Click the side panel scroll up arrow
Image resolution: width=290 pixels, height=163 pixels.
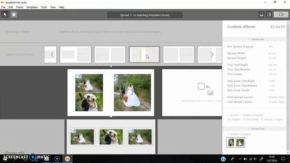[x=288, y=23]
